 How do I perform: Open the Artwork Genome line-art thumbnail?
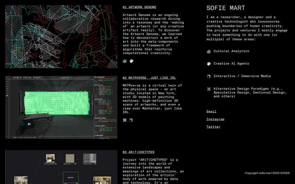(x=61, y=37)
